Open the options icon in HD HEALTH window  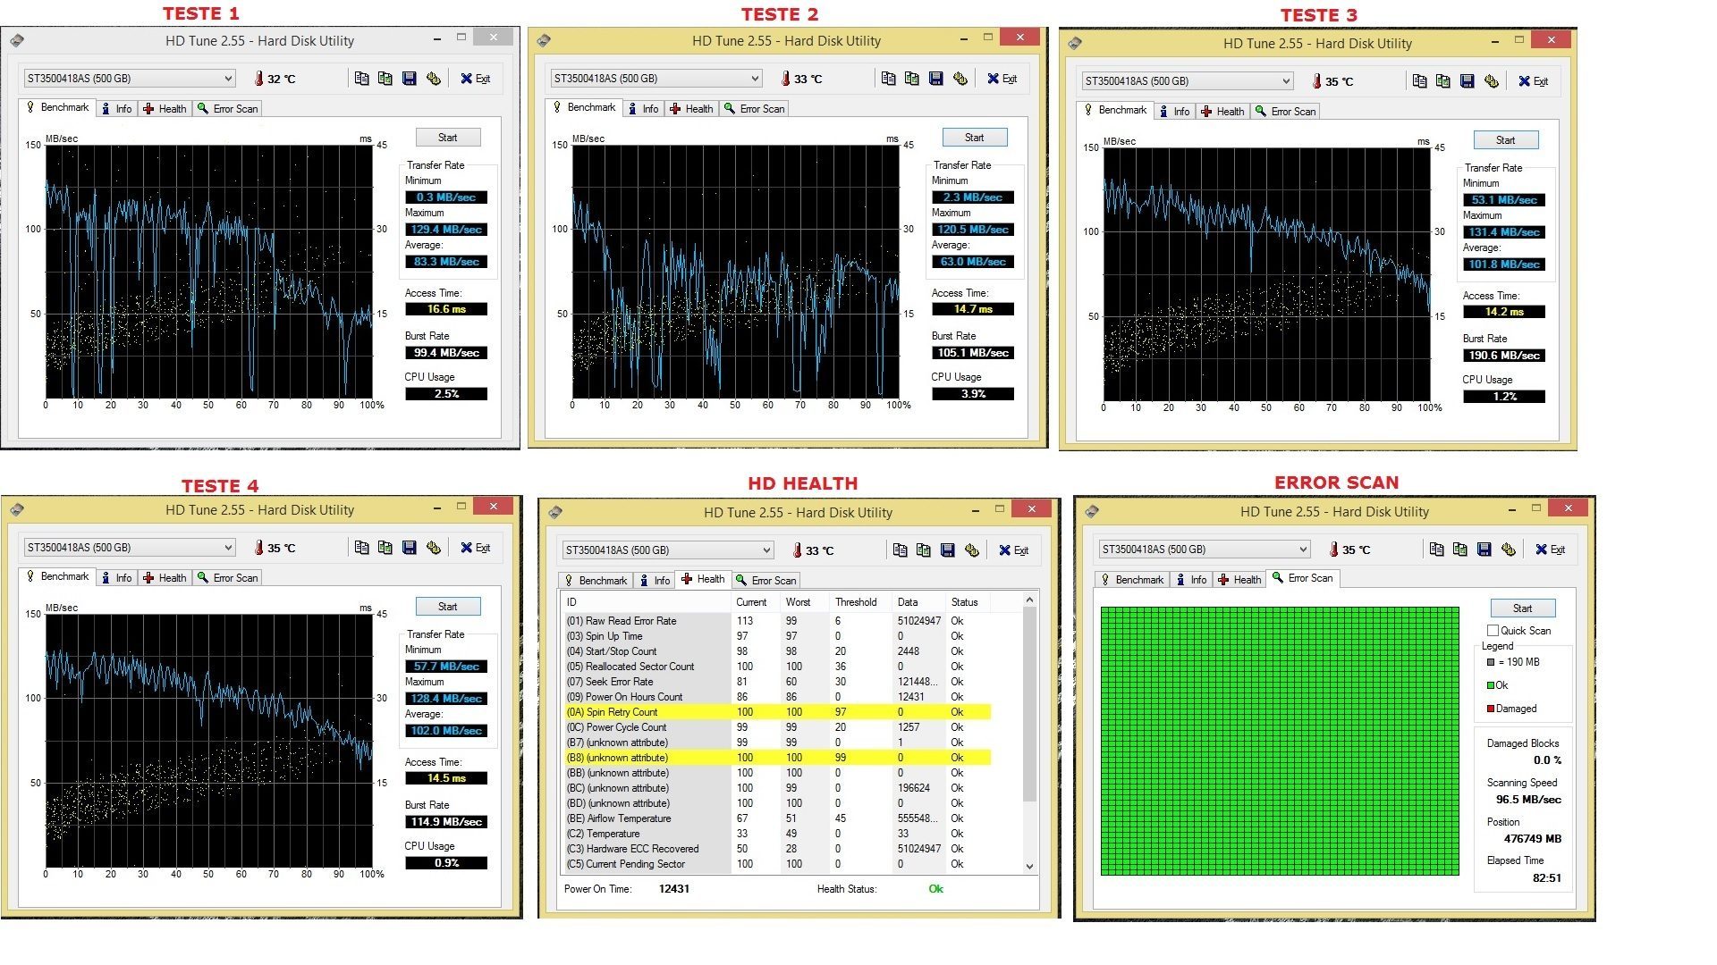(x=972, y=550)
